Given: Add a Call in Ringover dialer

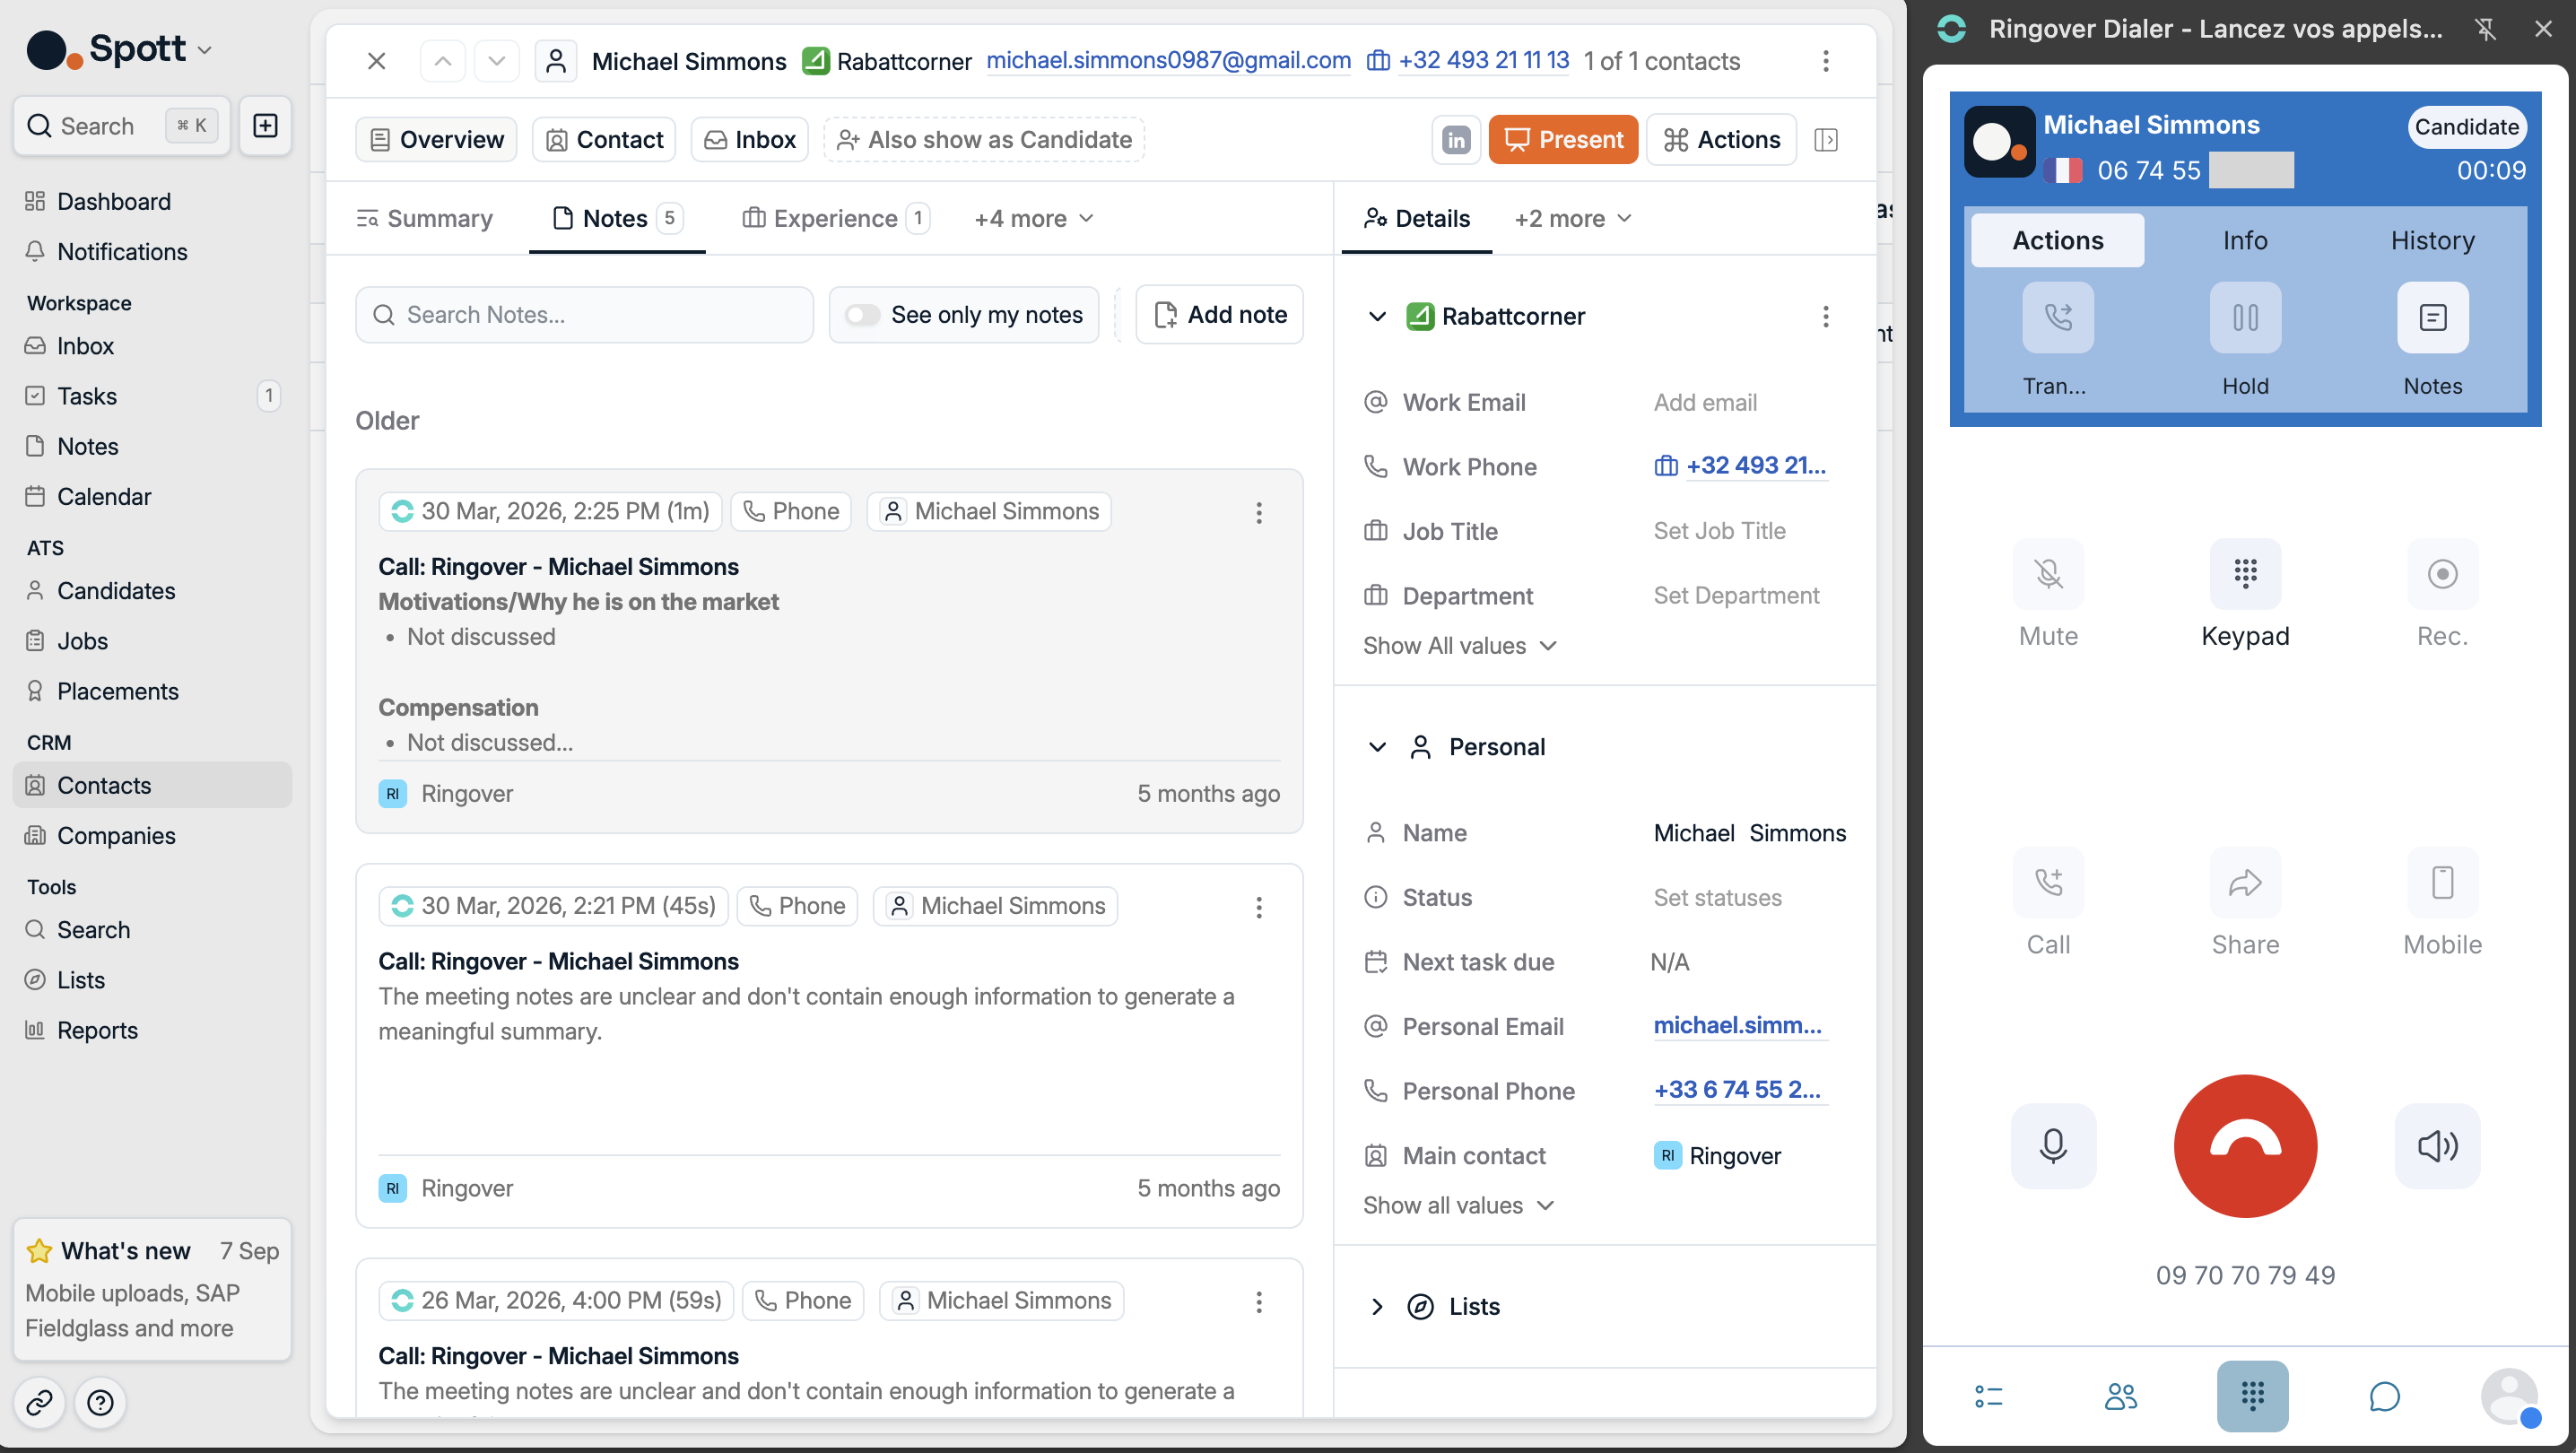Looking at the screenshot, I should click(2048, 883).
